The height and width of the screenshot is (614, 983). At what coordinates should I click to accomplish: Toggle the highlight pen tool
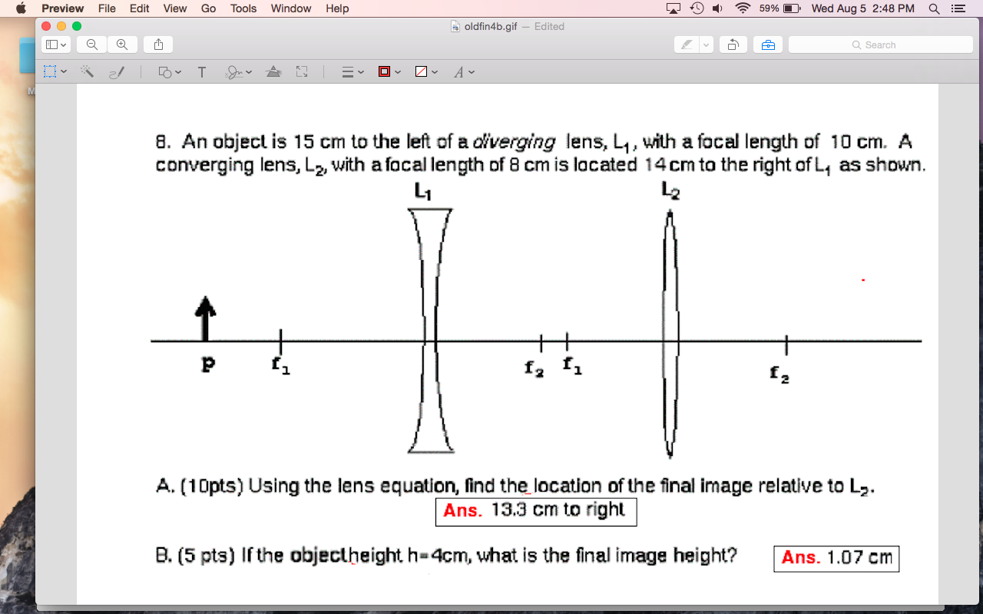click(x=686, y=44)
